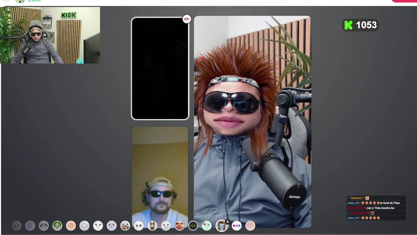Click the selected red mullet hair filter
The height and width of the screenshot is (235, 417).
222,226
